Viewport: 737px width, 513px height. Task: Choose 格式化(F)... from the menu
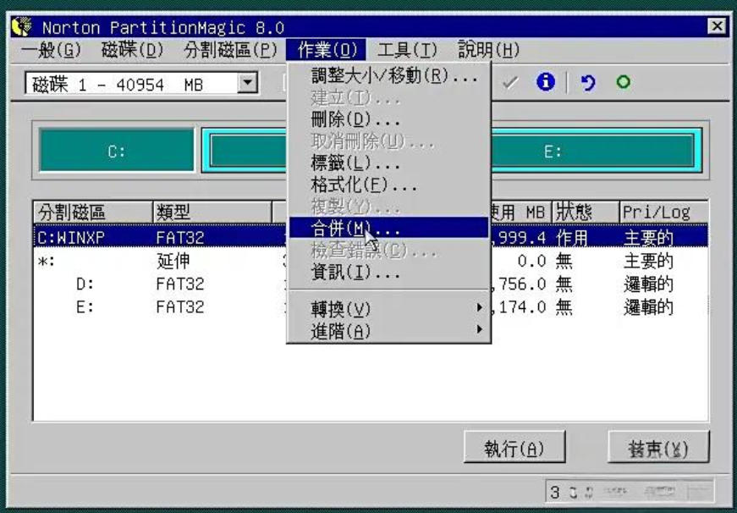(x=388, y=185)
